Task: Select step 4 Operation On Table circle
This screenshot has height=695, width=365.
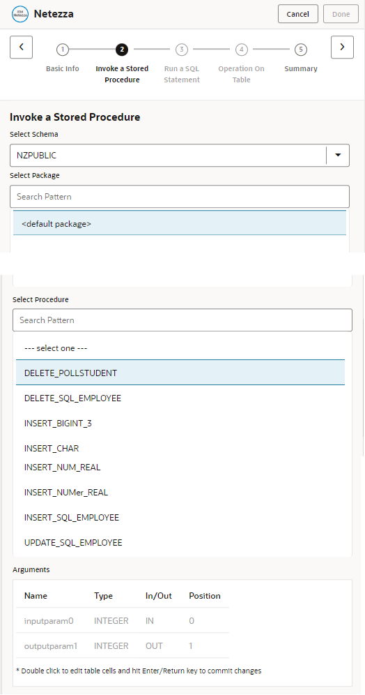Action: (241, 50)
